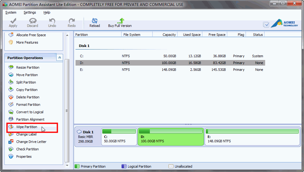Choose Copy Partition operation
This screenshot has width=304, height=172.
tap(27, 90)
